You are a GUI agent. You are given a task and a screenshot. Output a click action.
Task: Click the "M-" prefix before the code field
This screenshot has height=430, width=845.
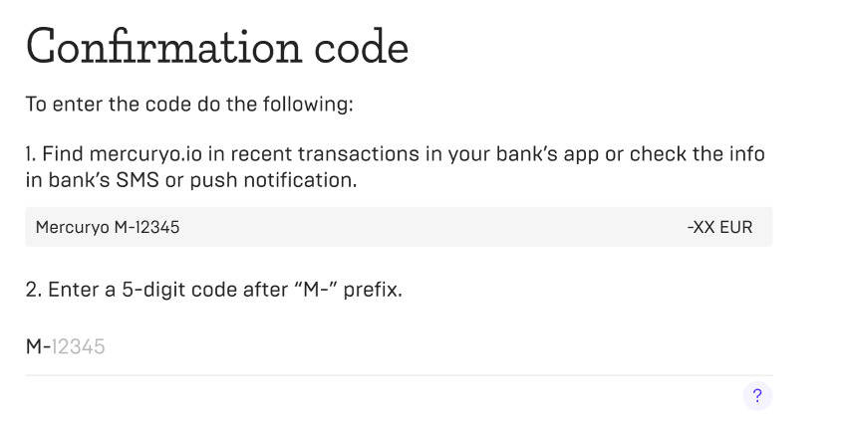(38, 346)
